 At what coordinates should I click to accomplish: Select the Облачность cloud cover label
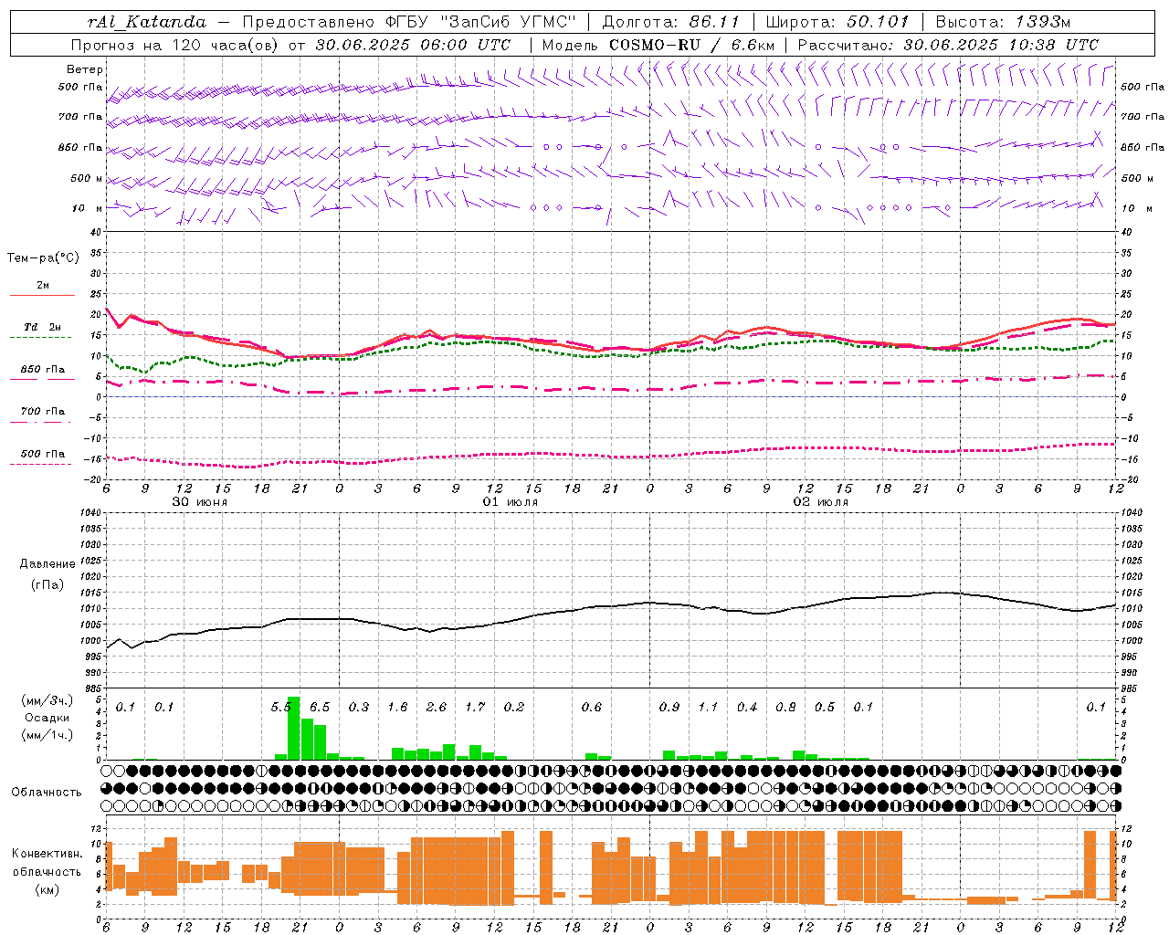(x=47, y=792)
